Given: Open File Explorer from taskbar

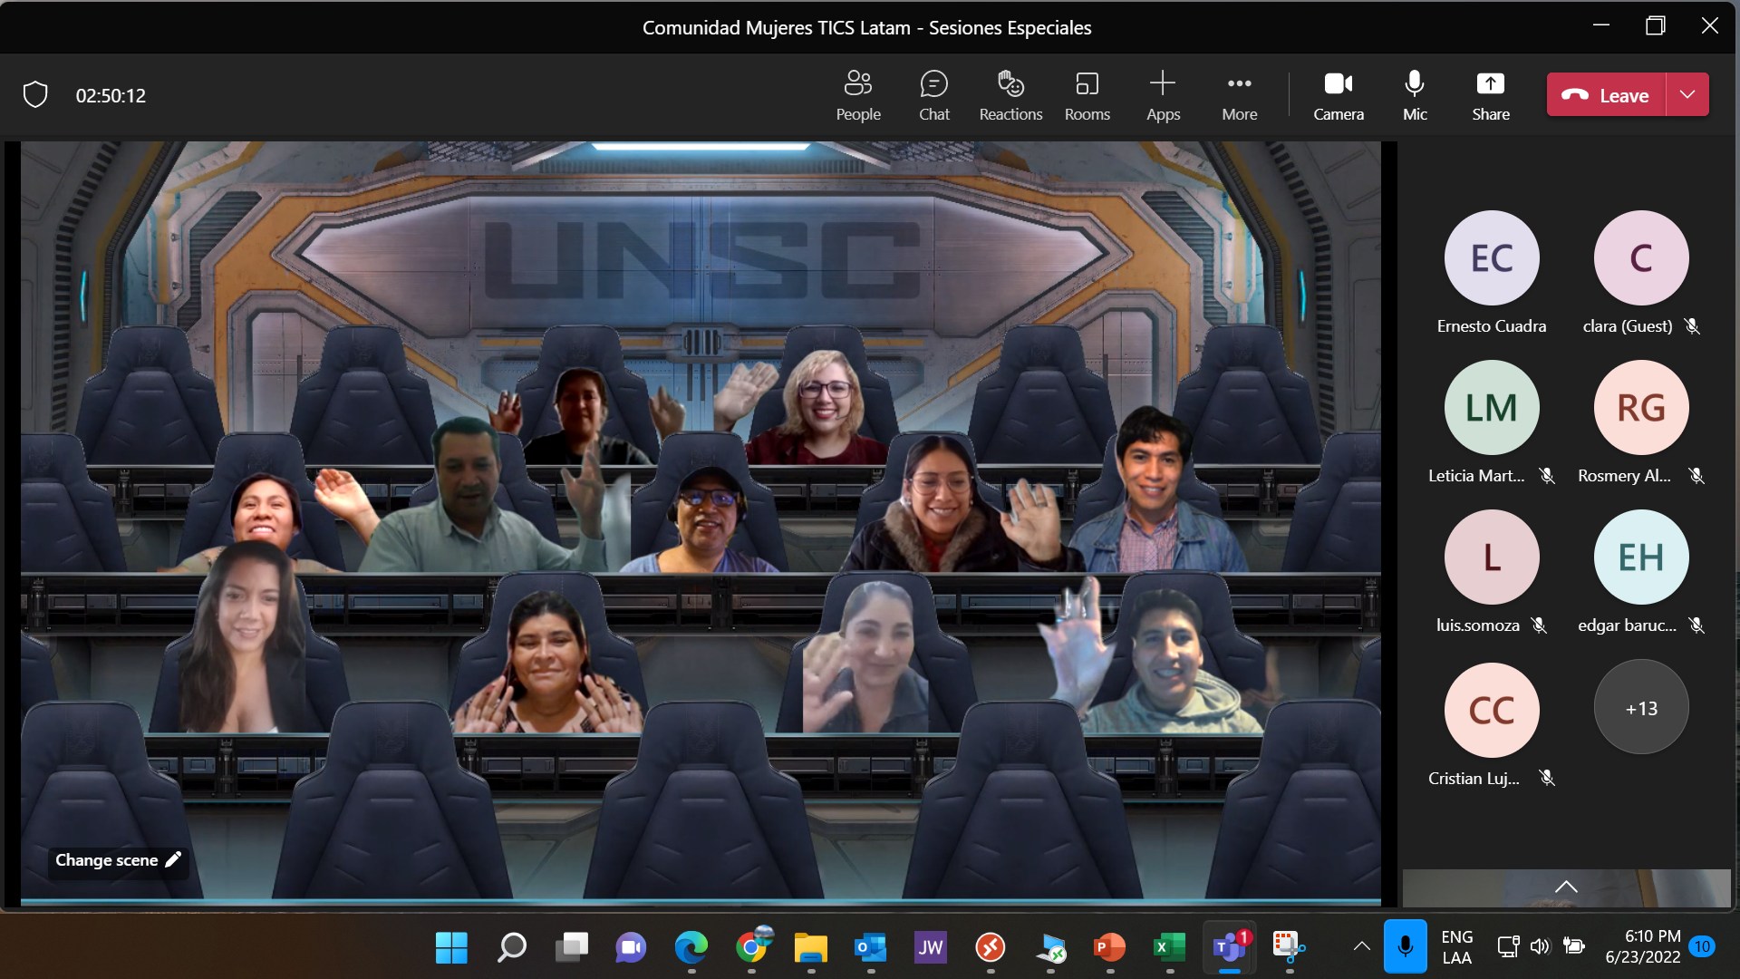Looking at the screenshot, I should pos(811,948).
